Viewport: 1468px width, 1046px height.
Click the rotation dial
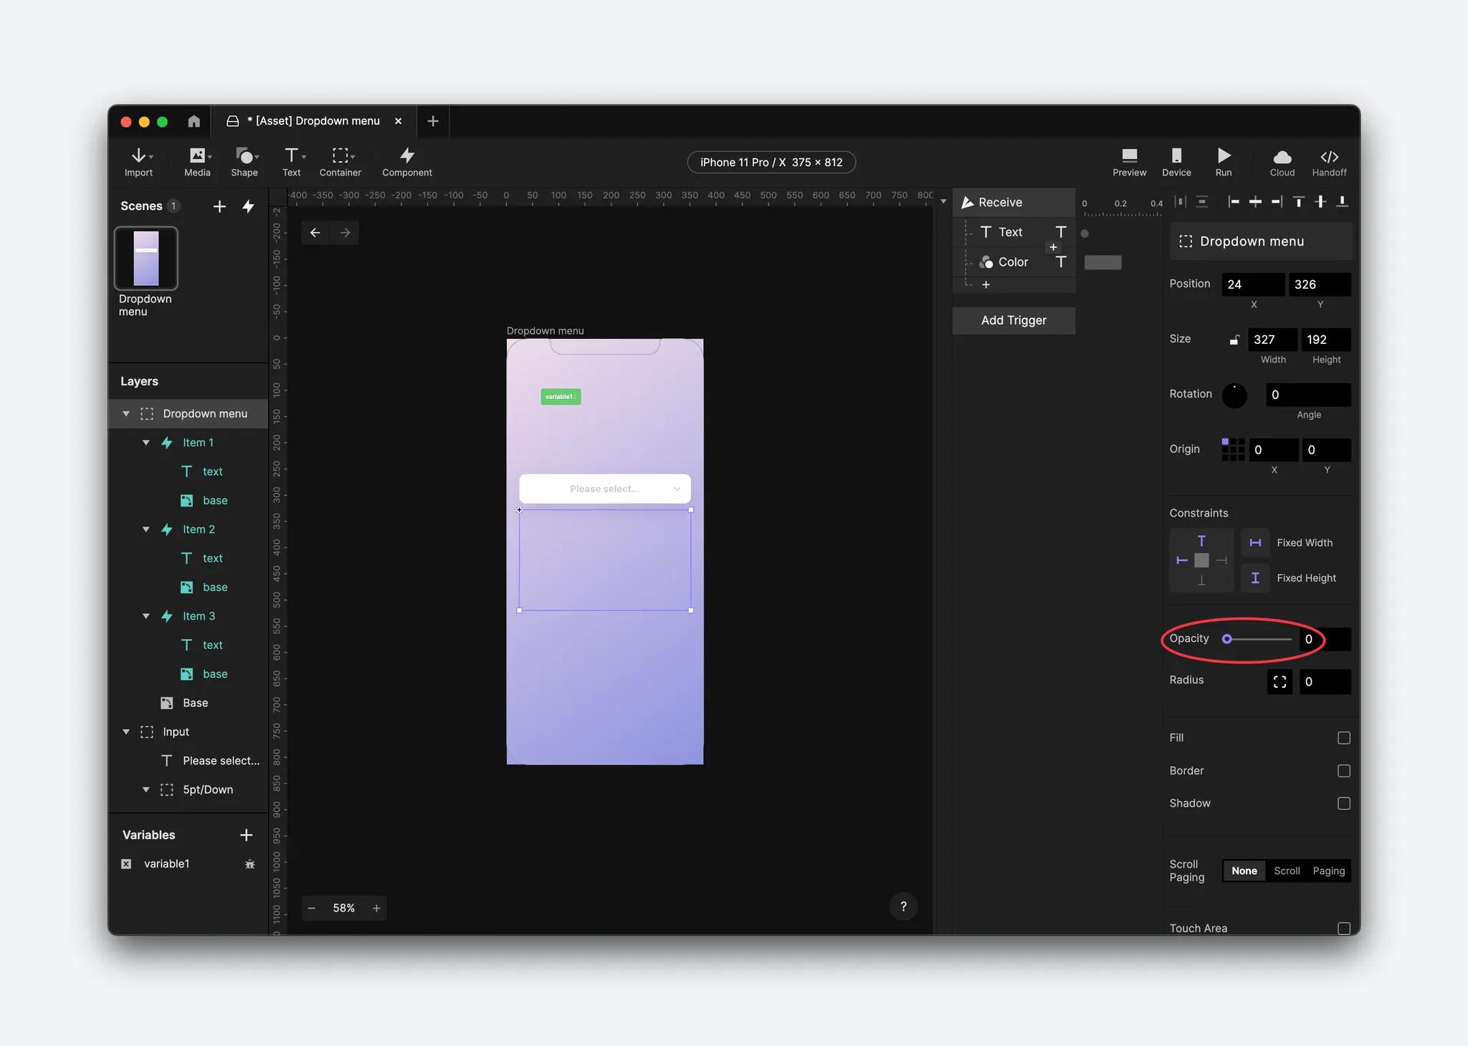point(1234,395)
